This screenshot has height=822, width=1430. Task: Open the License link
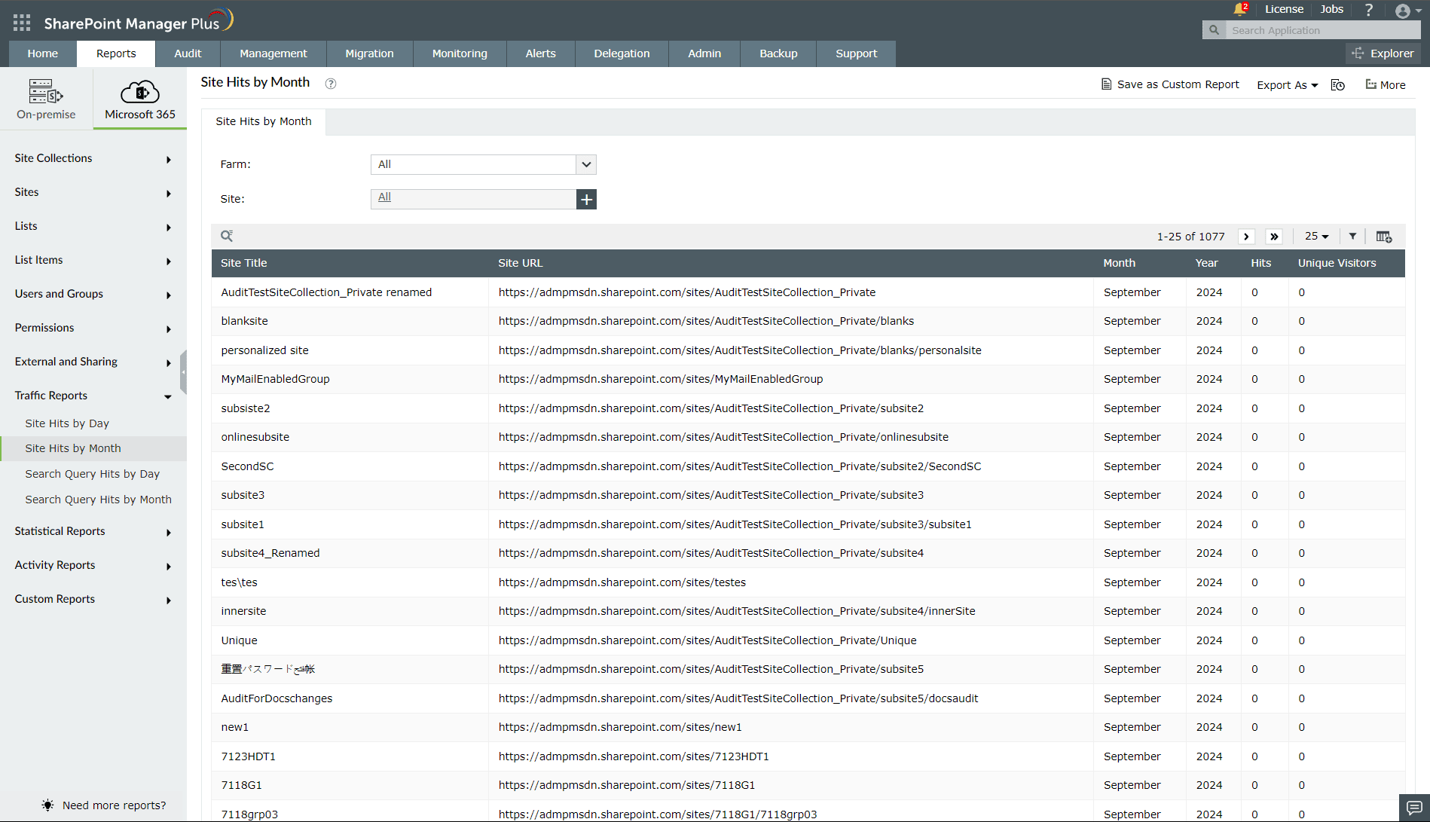(x=1284, y=9)
